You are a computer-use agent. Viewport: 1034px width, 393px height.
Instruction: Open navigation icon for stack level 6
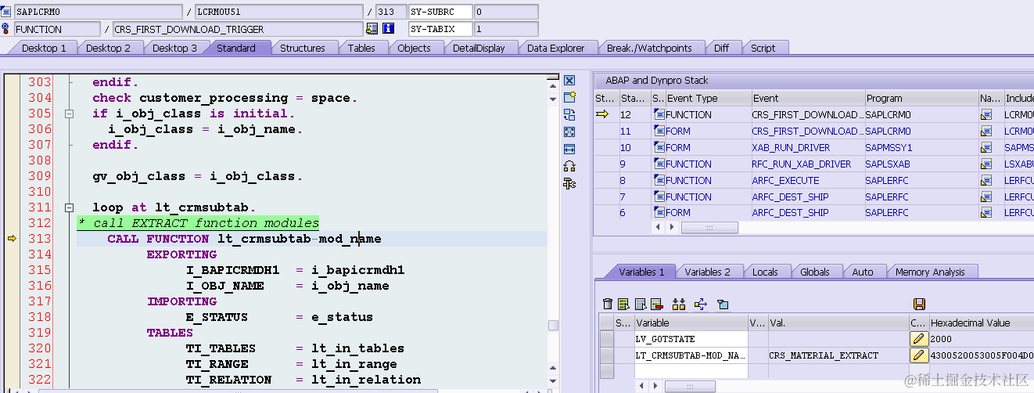click(987, 213)
